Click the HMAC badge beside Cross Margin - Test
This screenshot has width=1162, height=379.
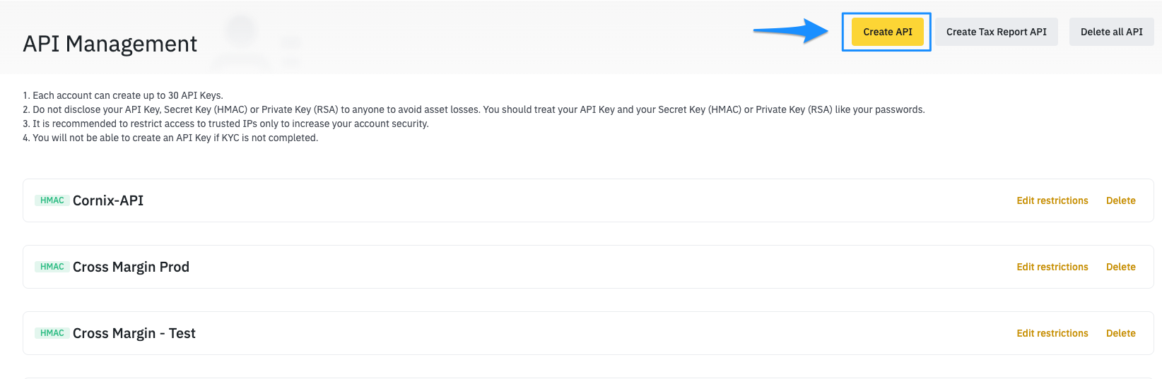(52, 333)
